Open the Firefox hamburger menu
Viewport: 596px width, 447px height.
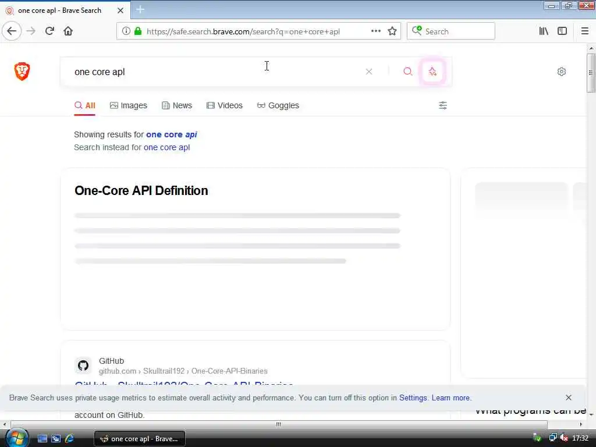click(x=585, y=31)
